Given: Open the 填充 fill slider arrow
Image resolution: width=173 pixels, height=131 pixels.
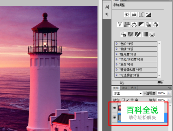Looking at the screenshot, I should pos(169,100).
